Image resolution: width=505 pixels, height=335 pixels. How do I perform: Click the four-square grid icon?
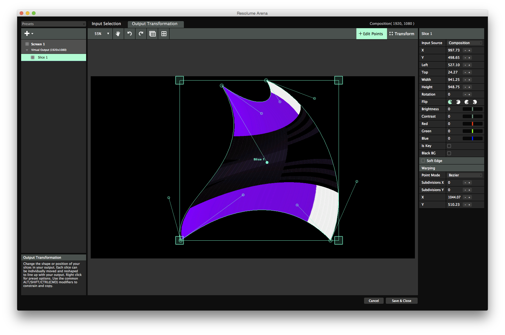[x=164, y=34]
